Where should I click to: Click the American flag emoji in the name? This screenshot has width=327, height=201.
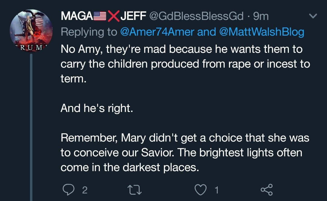(x=100, y=17)
